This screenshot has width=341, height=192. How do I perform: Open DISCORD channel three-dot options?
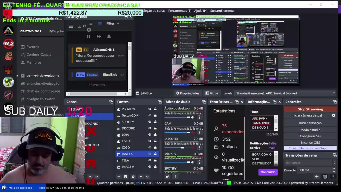(x=200, y=147)
